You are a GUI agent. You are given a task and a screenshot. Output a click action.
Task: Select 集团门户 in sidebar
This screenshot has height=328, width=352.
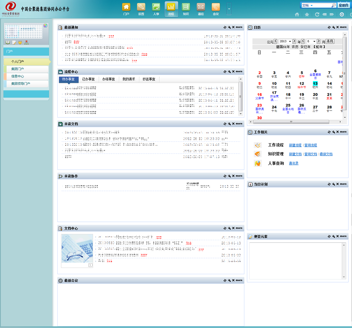click(x=26, y=69)
